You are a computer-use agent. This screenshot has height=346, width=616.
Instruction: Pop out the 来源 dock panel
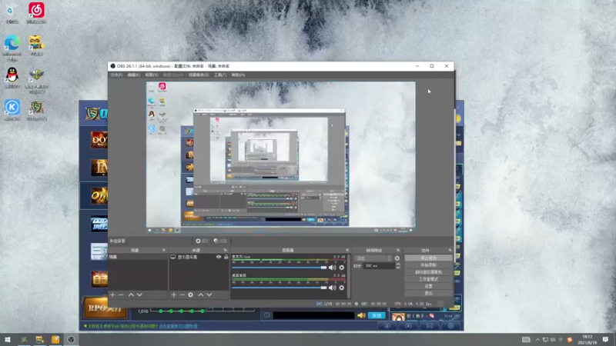point(225,250)
